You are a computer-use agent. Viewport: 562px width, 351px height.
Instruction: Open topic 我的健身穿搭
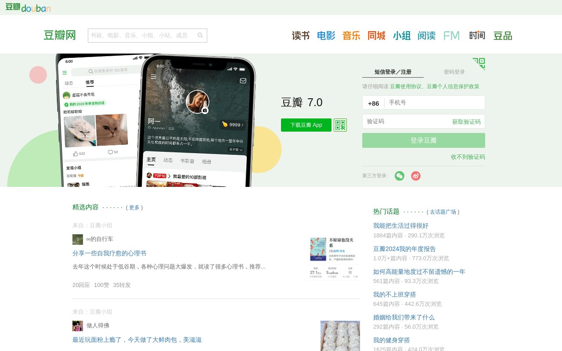coord(392,340)
